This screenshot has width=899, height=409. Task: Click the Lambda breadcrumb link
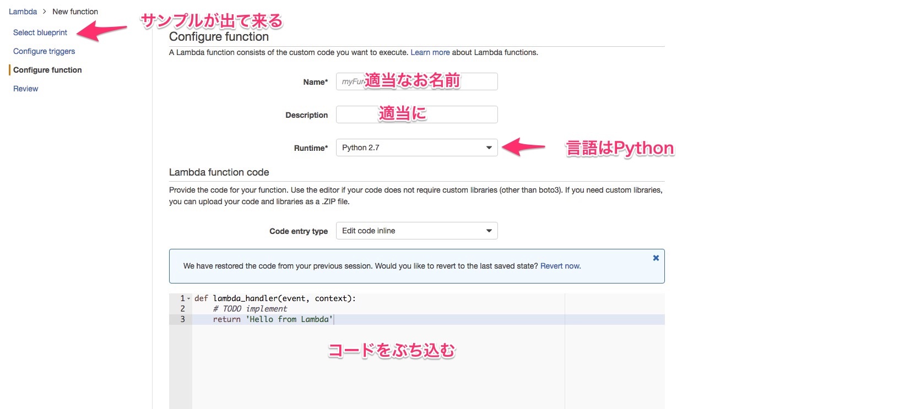tap(23, 12)
